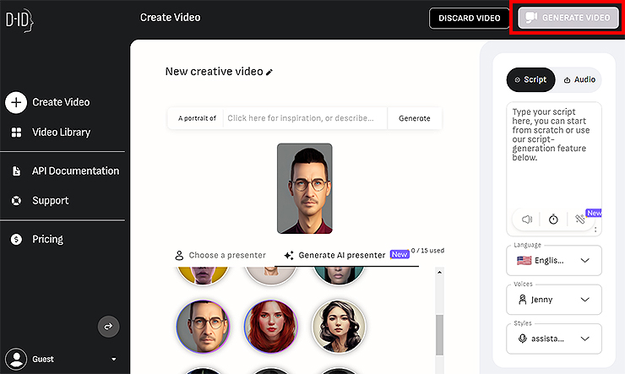Click the scrollbar up arrow in presenter list
Screen dimensions: 625x374
coord(440,273)
